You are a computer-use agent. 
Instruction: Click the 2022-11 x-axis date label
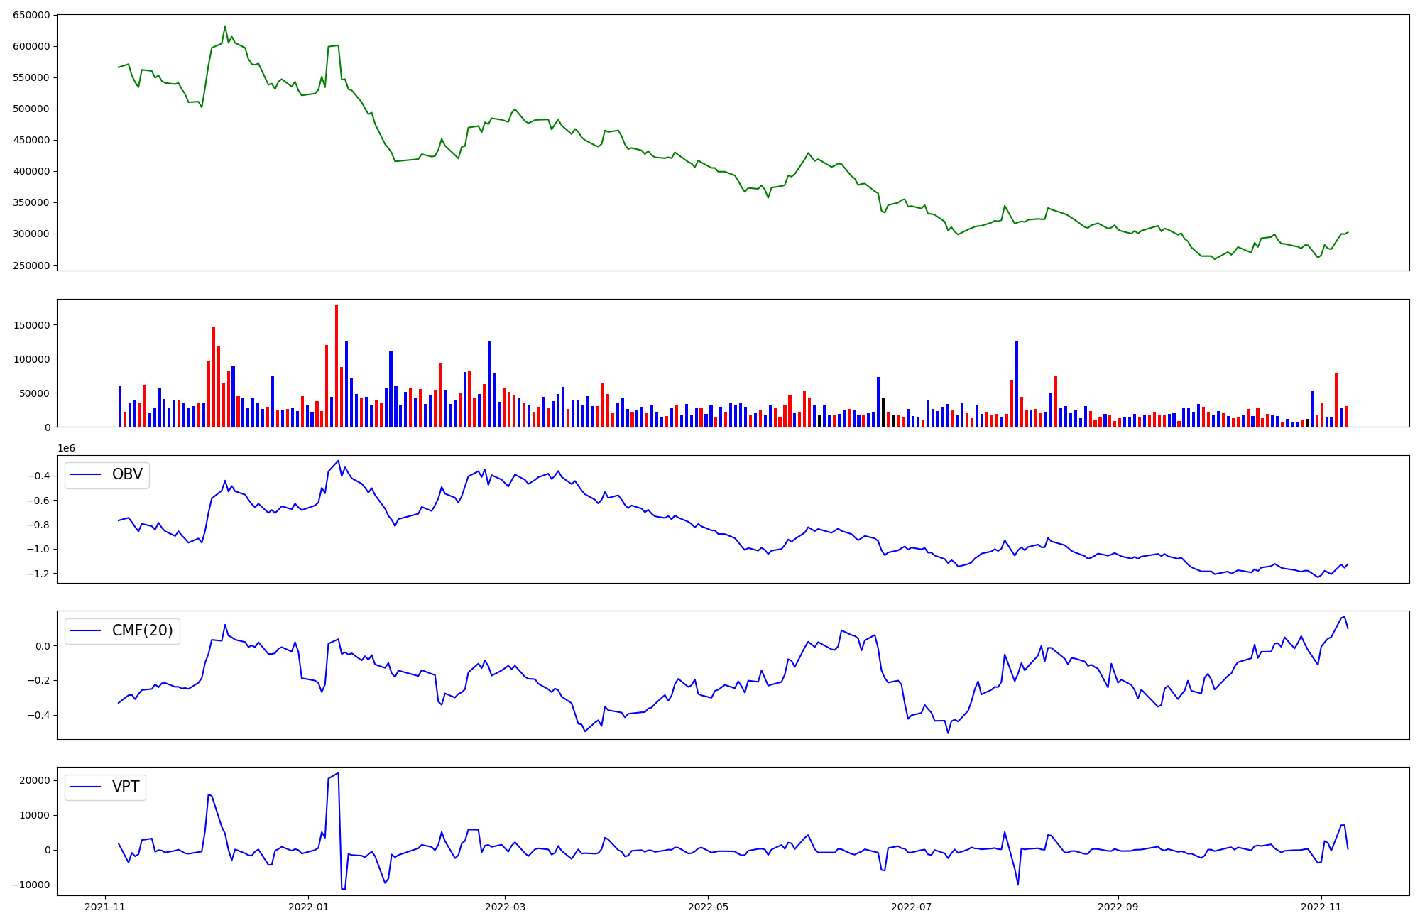1321,907
